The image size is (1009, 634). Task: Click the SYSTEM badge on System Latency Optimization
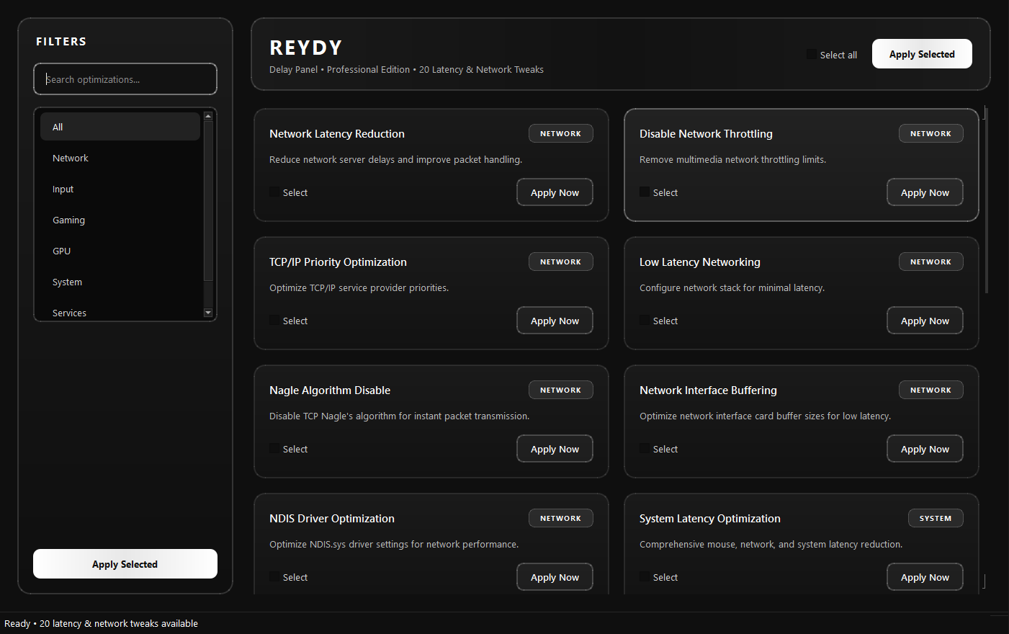tap(936, 518)
